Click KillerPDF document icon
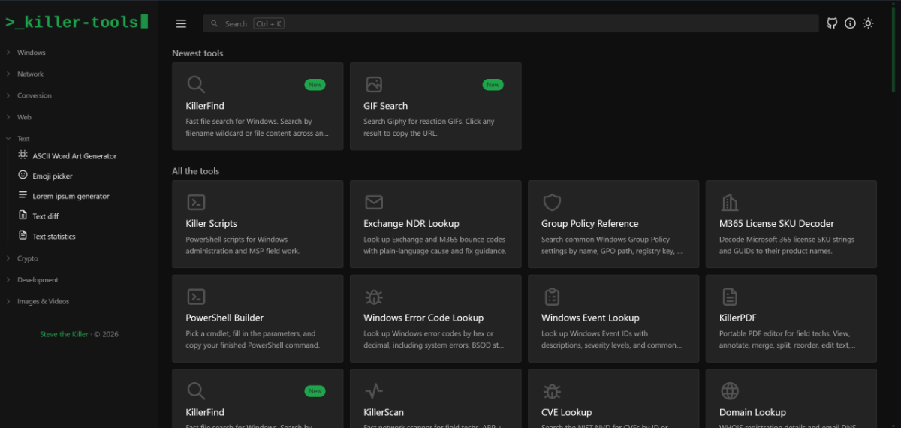This screenshot has height=428, width=901. point(730,297)
